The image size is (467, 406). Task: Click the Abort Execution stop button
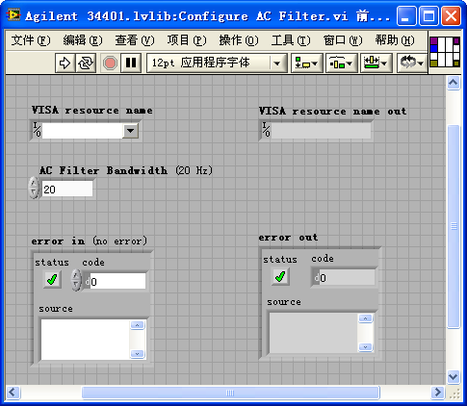click(110, 63)
